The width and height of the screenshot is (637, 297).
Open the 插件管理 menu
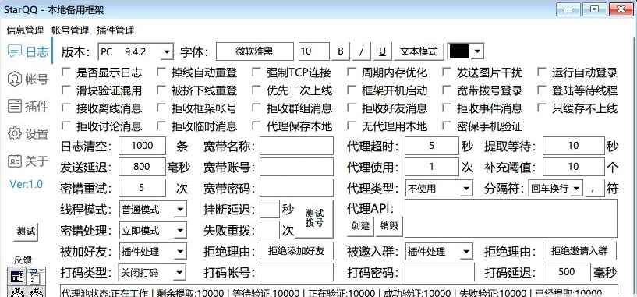pos(115,30)
